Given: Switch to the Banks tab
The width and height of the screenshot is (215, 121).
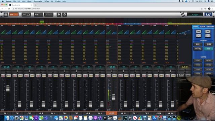Looking at the screenshot, I should pyautogui.click(x=196, y=27).
